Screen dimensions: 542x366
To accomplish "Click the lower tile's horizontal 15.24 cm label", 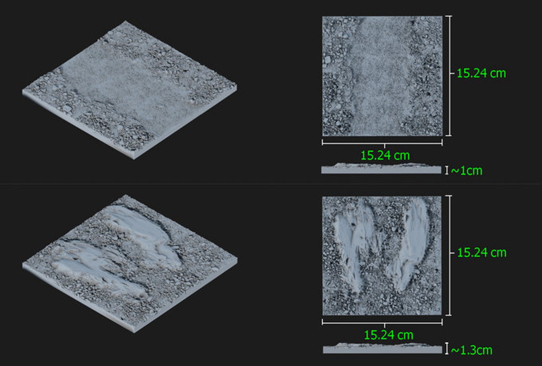I will tap(388, 335).
